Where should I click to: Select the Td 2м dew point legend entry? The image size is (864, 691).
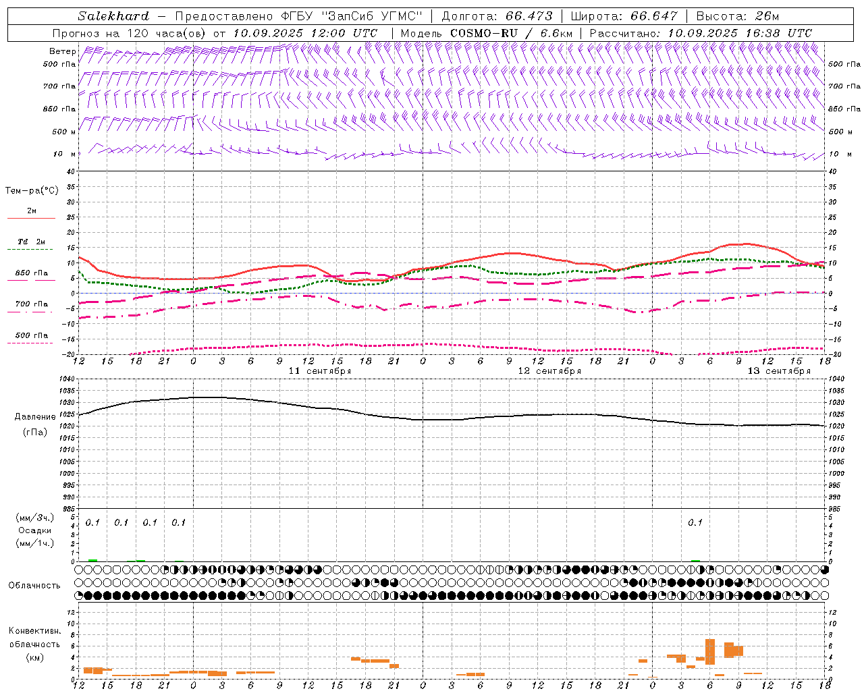[31, 242]
